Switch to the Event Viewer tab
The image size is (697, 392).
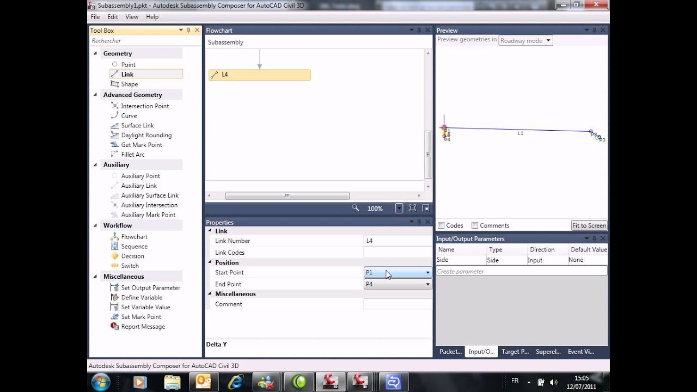[x=580, y=352]
